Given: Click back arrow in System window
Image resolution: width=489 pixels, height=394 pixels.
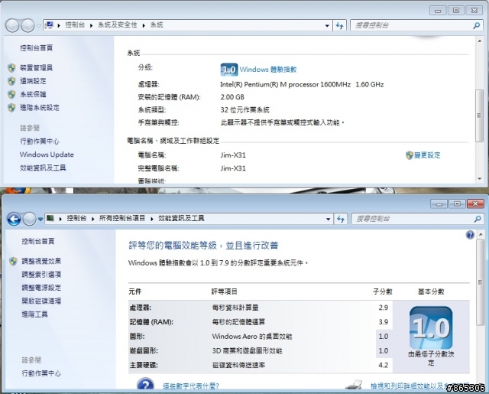Looking at the screenshot, I should pos(12,25).
